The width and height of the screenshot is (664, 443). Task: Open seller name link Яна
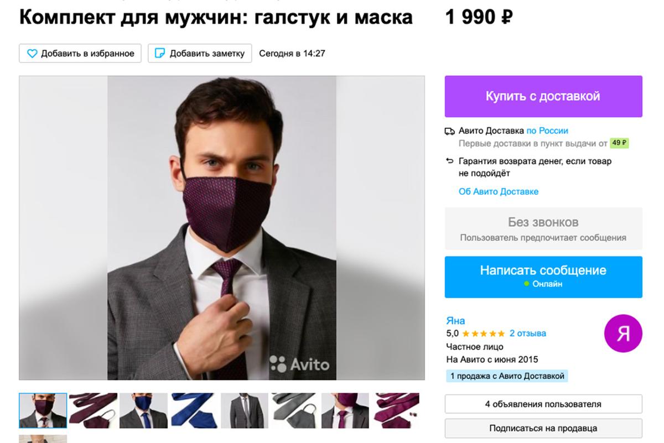click(455, 321)
